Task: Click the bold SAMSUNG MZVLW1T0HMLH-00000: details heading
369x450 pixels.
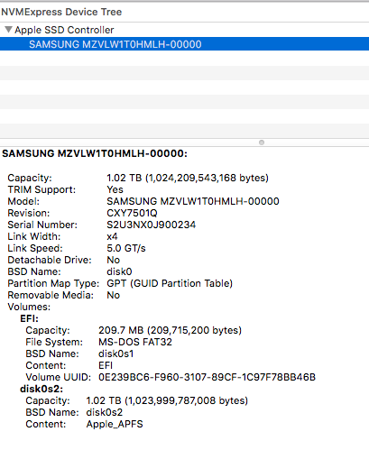Action: tap(95, 153)
